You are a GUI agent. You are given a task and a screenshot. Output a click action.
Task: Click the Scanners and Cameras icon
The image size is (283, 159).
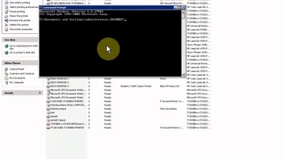6,74
